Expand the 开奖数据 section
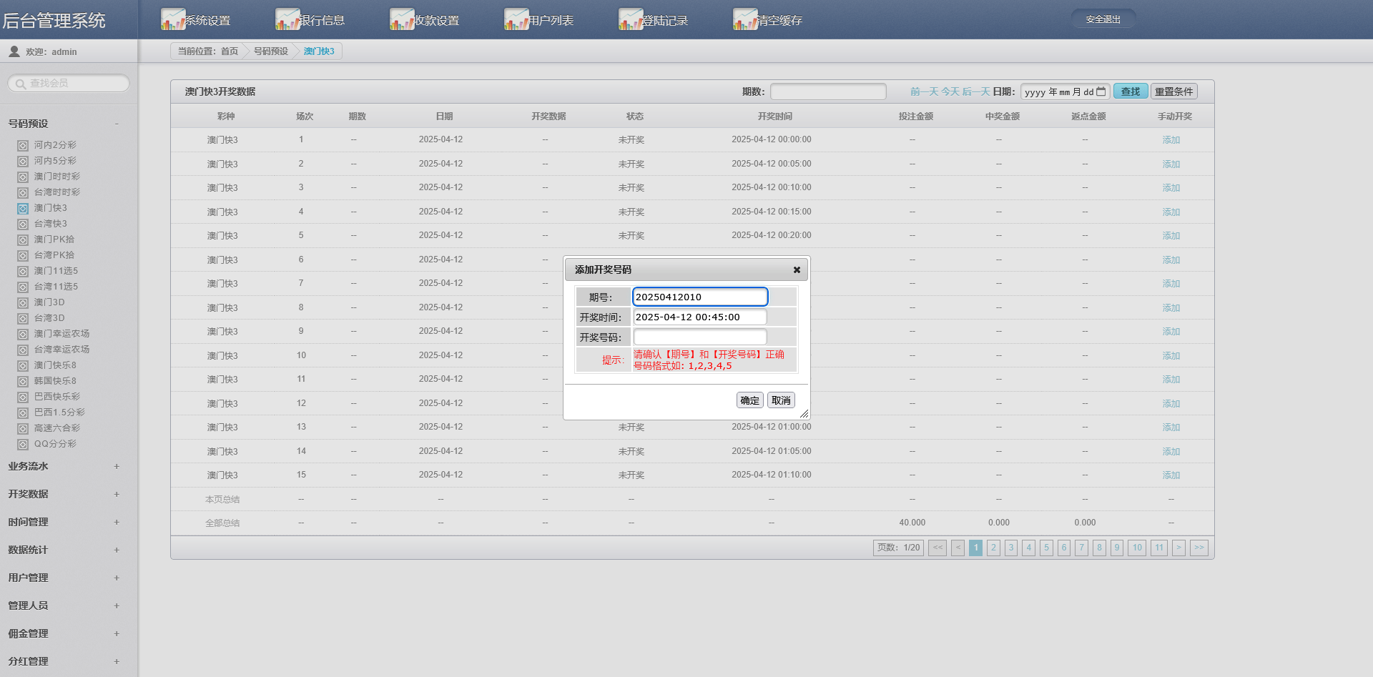 click(117, 494)
